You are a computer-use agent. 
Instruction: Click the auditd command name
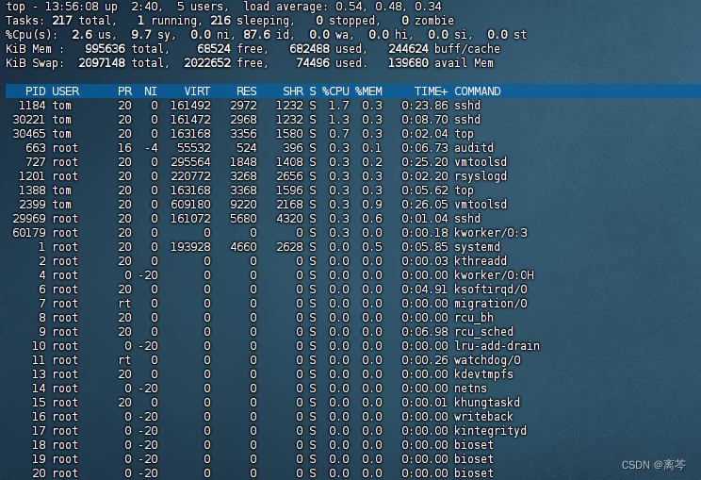pyautogui.click(x=474, y=148)
